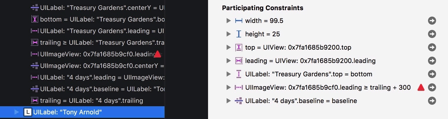Reveal Treasury Gardens top = bottom constraint arrow

[x=432, y=74]
